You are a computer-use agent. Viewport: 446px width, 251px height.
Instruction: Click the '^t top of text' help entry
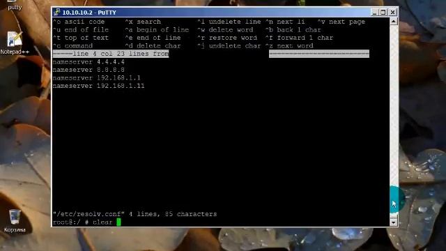click(x=81, y=38)
